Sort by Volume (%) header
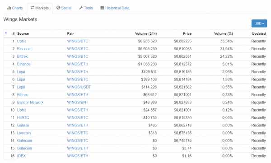 coord(223,34)
